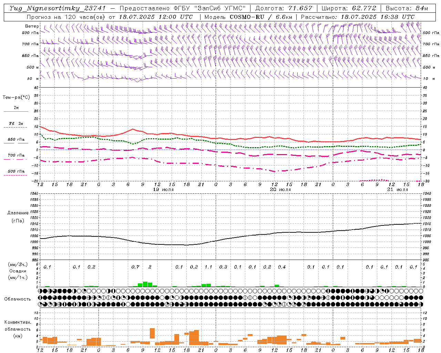Click the "19 июля" date label
This screenshot has height=353, width=441.
tap(163, 190)
